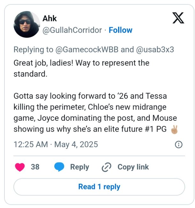Image resolution: width=195 pixels, height=208 pixels.
Task: Click the Reply text label
Action: click(79, 167)
